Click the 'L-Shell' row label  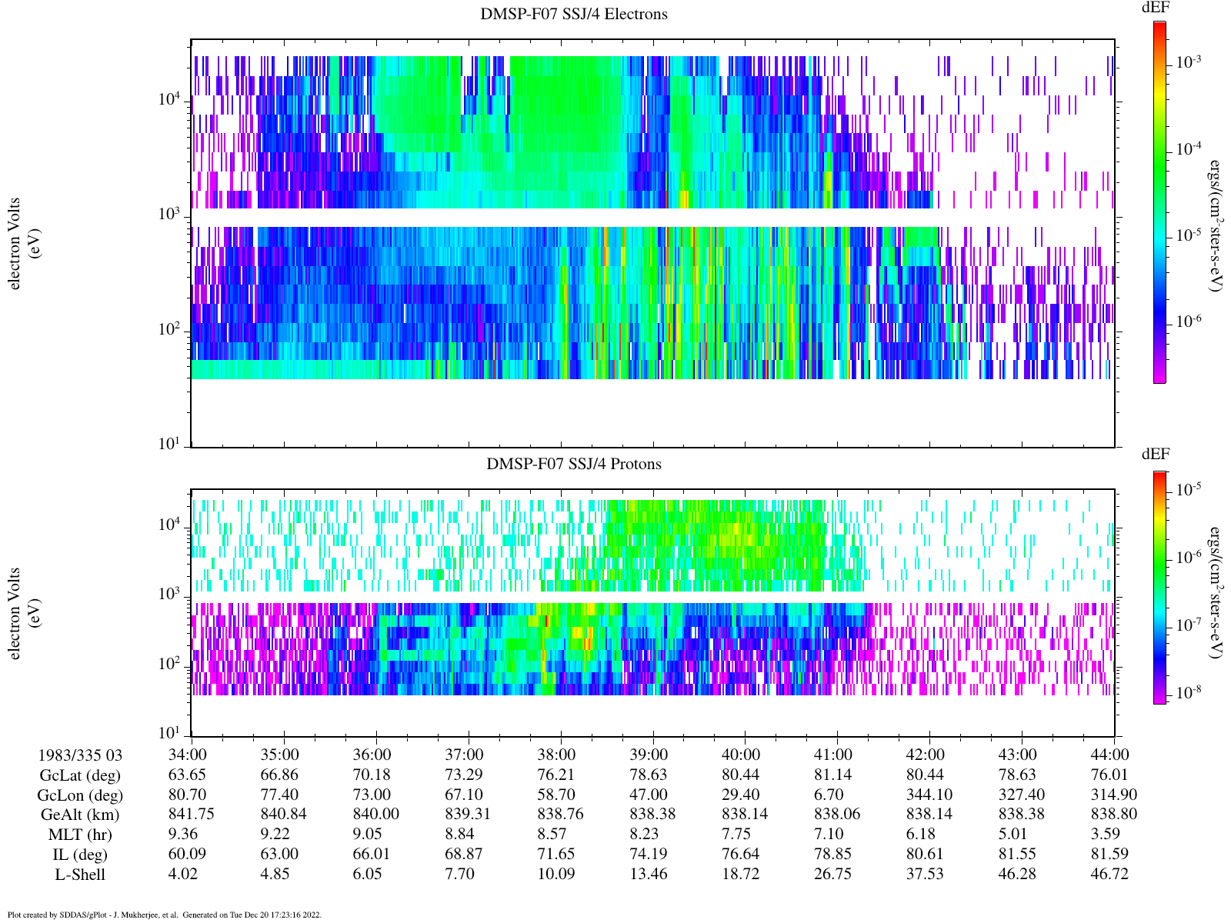(x=80, y=875)
